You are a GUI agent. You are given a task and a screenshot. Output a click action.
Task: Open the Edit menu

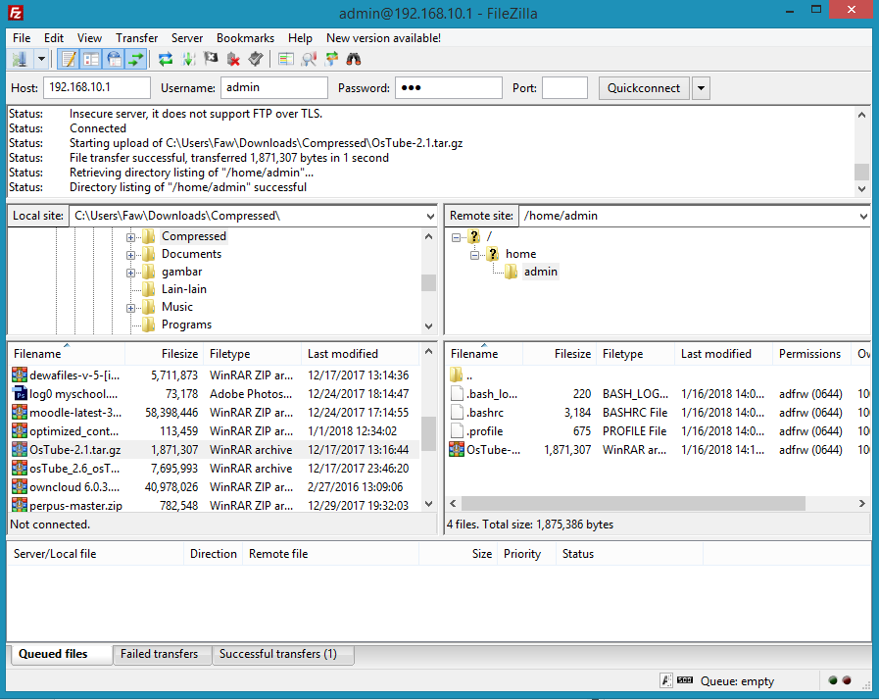54,38
